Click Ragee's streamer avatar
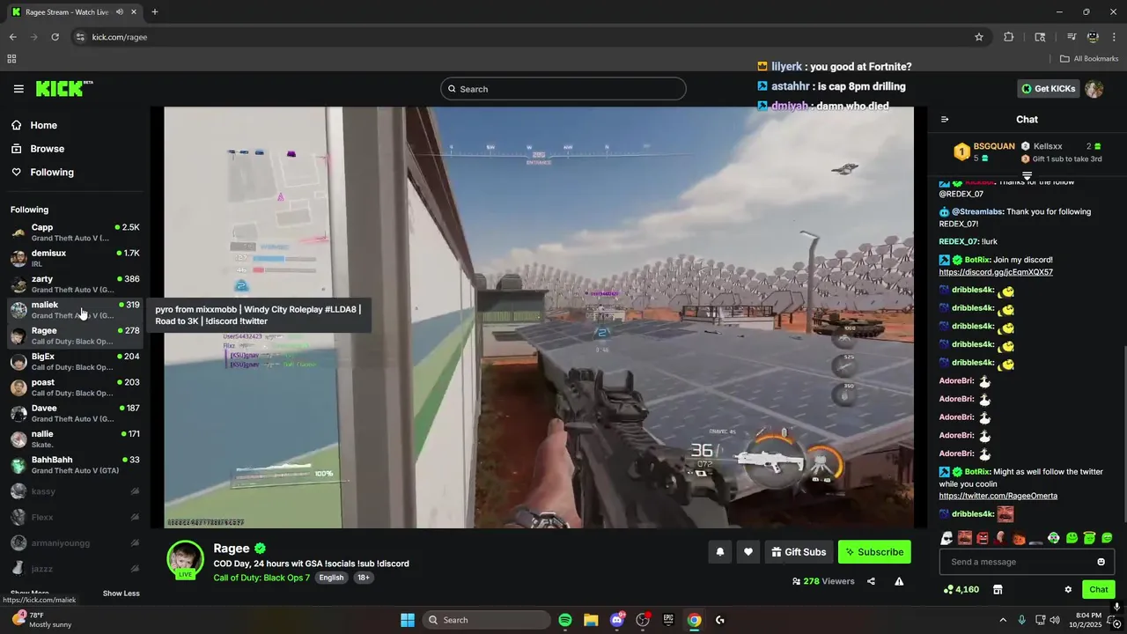Image resolution: width=1127 pixels, height=634 pixels. point(185,560)
